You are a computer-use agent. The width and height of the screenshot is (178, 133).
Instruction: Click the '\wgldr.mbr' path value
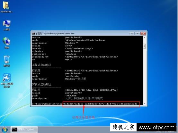(72, 76)
